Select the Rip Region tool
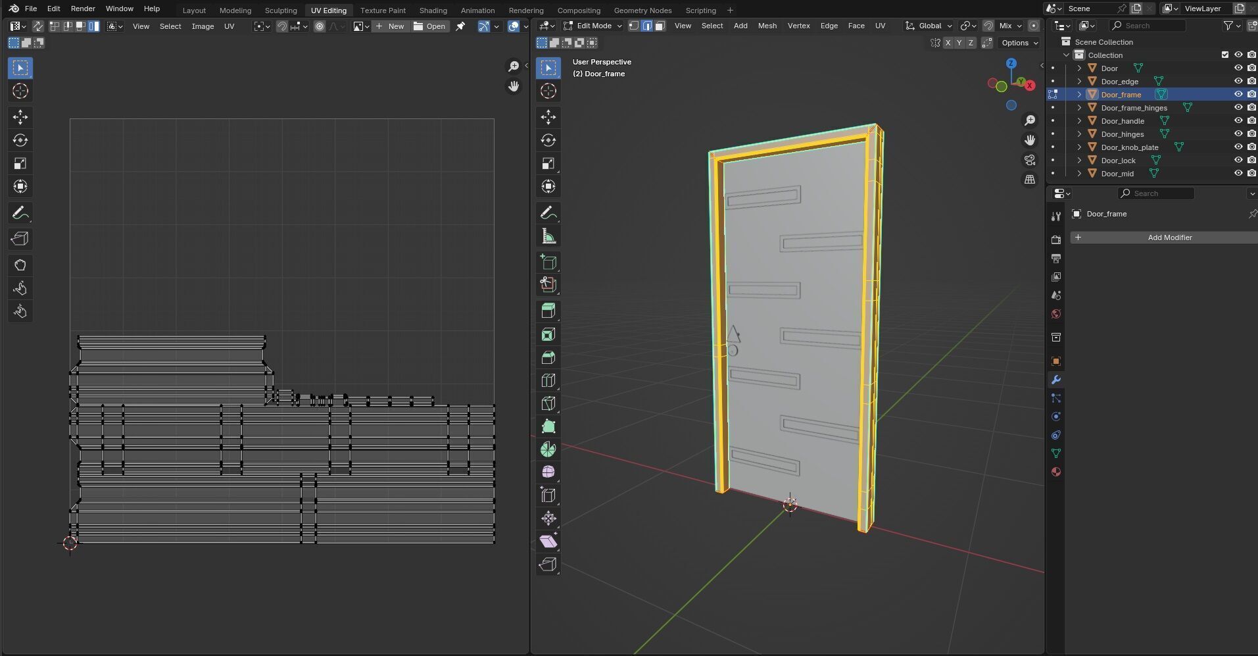This screenshot has height=656, width=1258. 548,565
